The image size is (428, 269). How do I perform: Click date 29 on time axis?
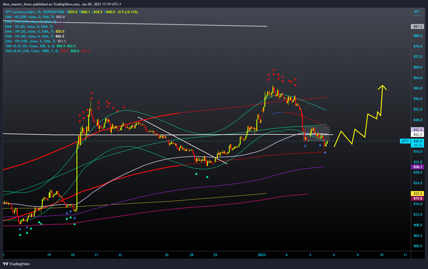point(215,255)
